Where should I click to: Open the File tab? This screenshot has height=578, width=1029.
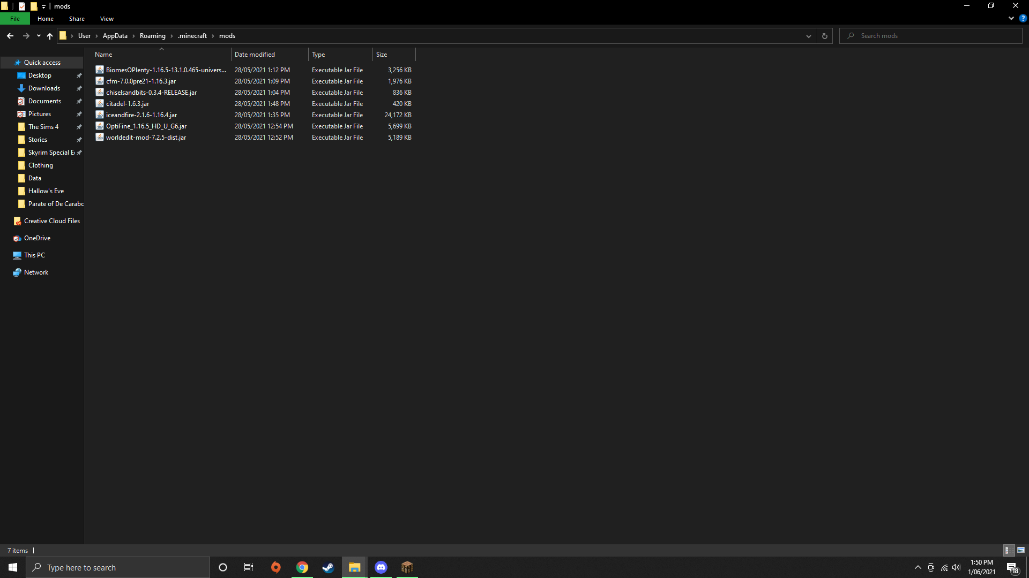pyautogui.click(x=15, y=19)
